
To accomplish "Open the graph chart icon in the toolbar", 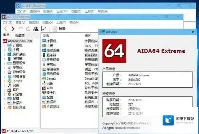I will click(43, 29).
